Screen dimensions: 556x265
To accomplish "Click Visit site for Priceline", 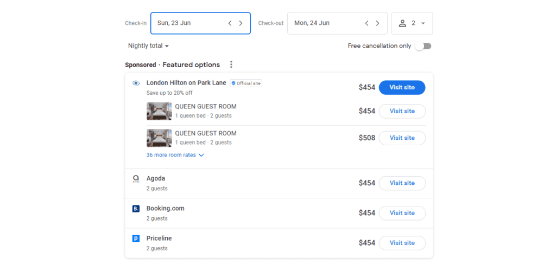I will pyautogui.click(x=402, y=243).
